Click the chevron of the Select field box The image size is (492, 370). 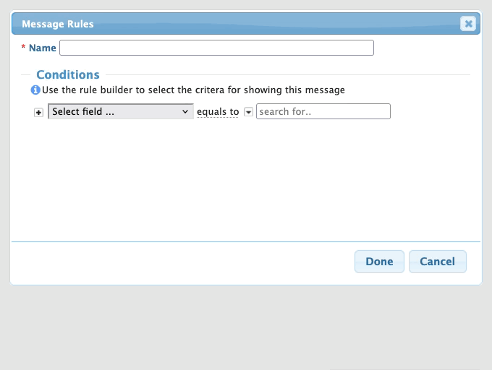(185, 112)
